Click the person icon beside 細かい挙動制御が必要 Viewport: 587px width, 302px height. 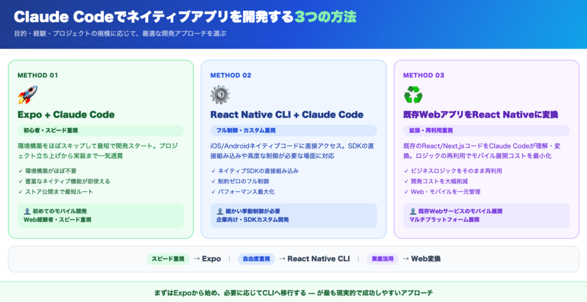click(x=220, y=211)
